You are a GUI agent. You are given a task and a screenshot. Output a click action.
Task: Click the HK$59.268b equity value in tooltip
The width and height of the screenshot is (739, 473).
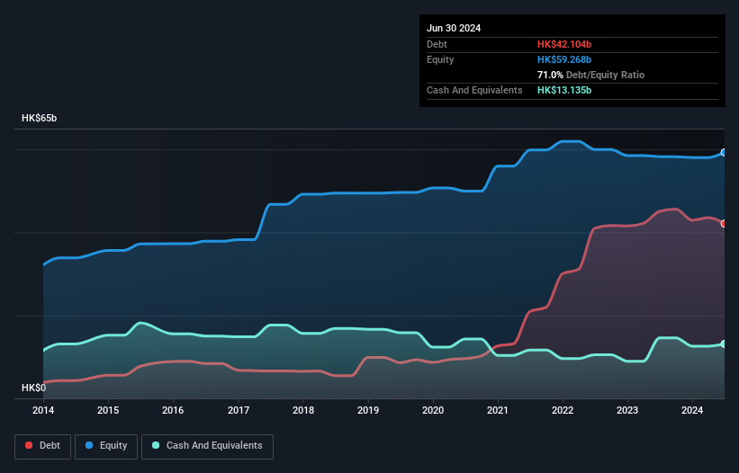click(x=564, y=59)
